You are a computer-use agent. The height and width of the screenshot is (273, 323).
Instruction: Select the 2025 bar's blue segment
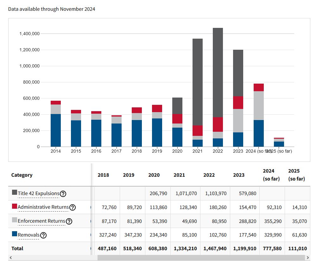pyautogui.click(x=279, y=144)
